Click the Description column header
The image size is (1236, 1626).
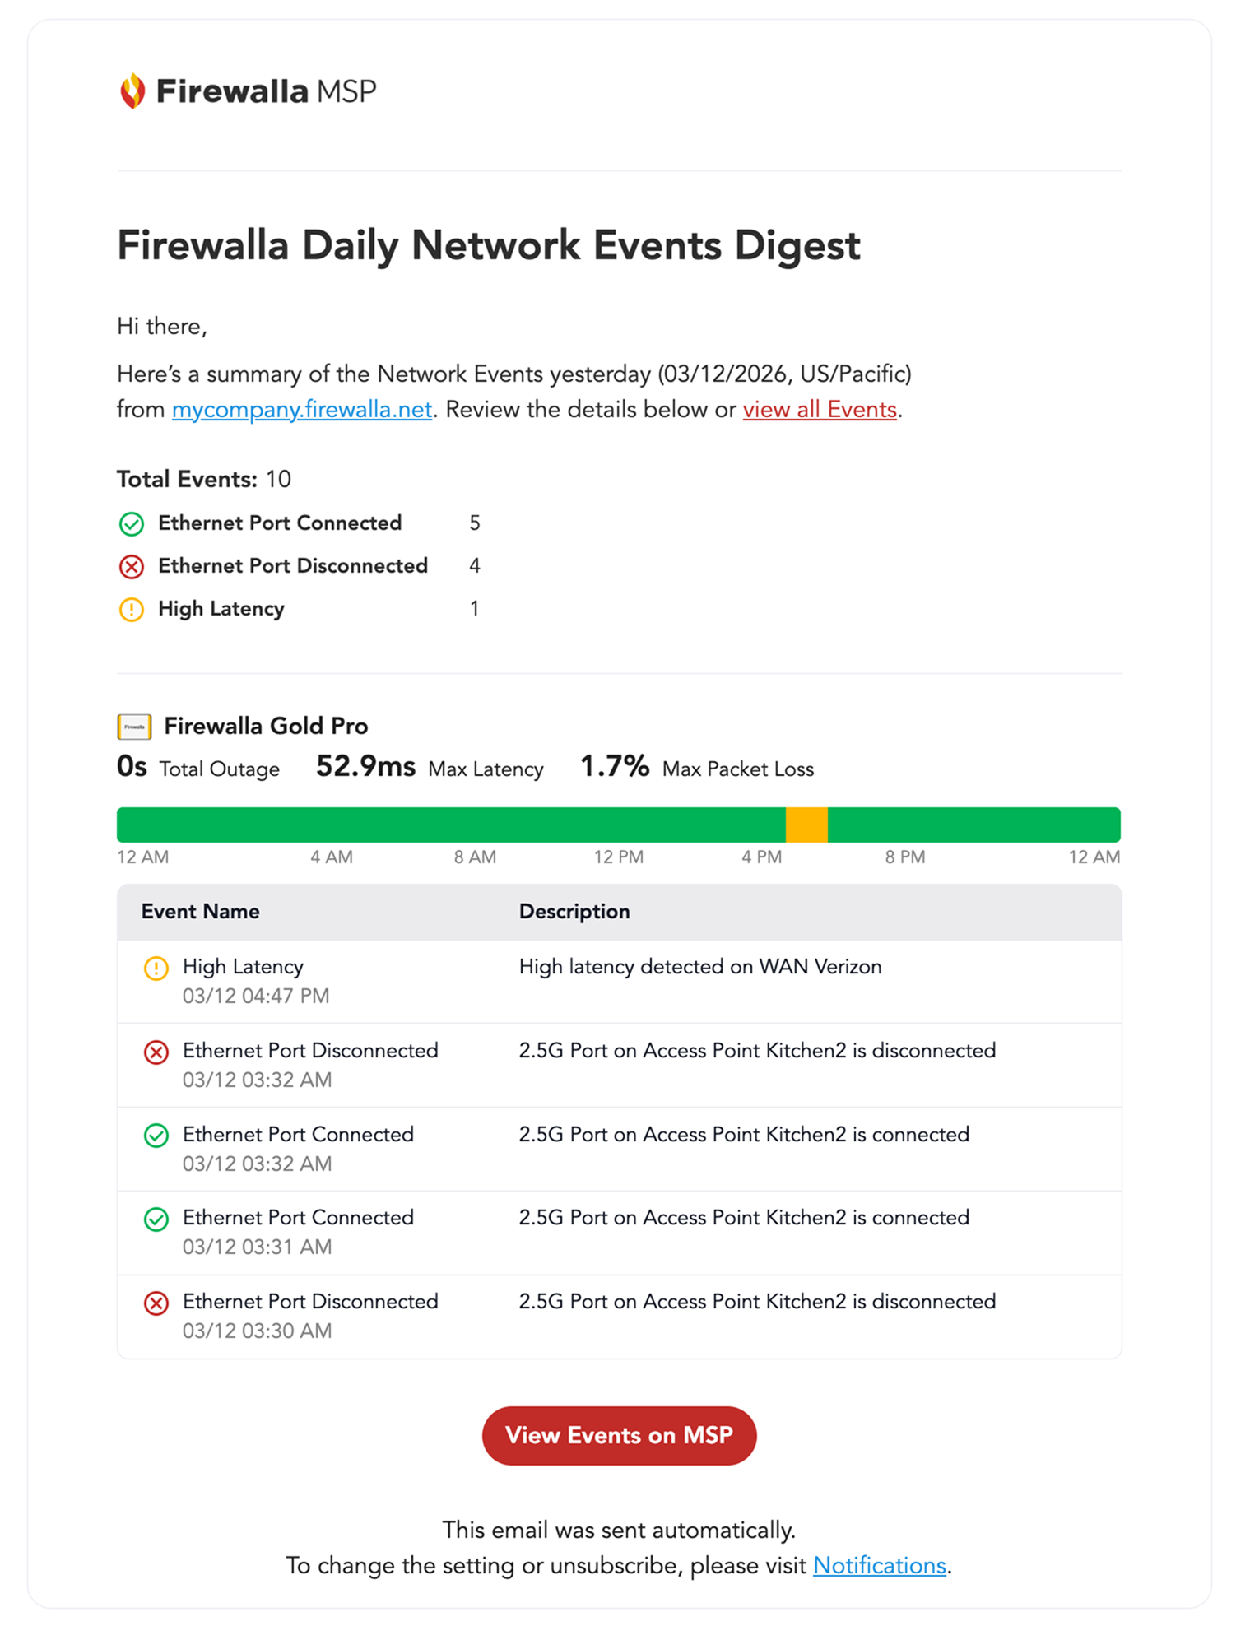[574, 912]
